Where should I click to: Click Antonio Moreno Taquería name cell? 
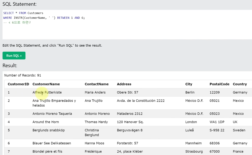52,114
